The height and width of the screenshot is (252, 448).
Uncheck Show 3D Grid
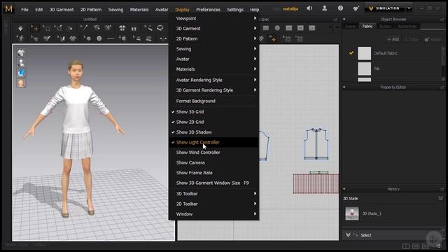point(214,112)
